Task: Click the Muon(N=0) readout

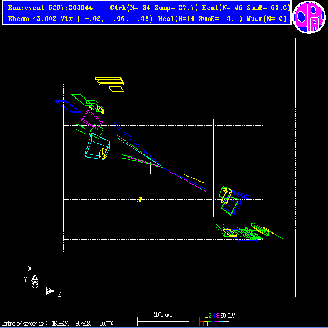Action: 267,19
